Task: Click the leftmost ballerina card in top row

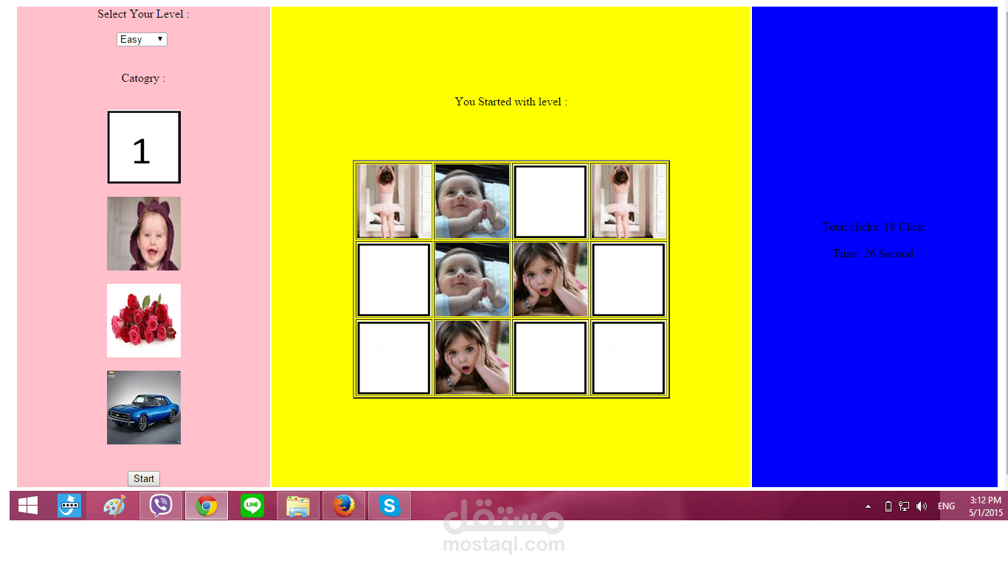Action: click(394, 201)
